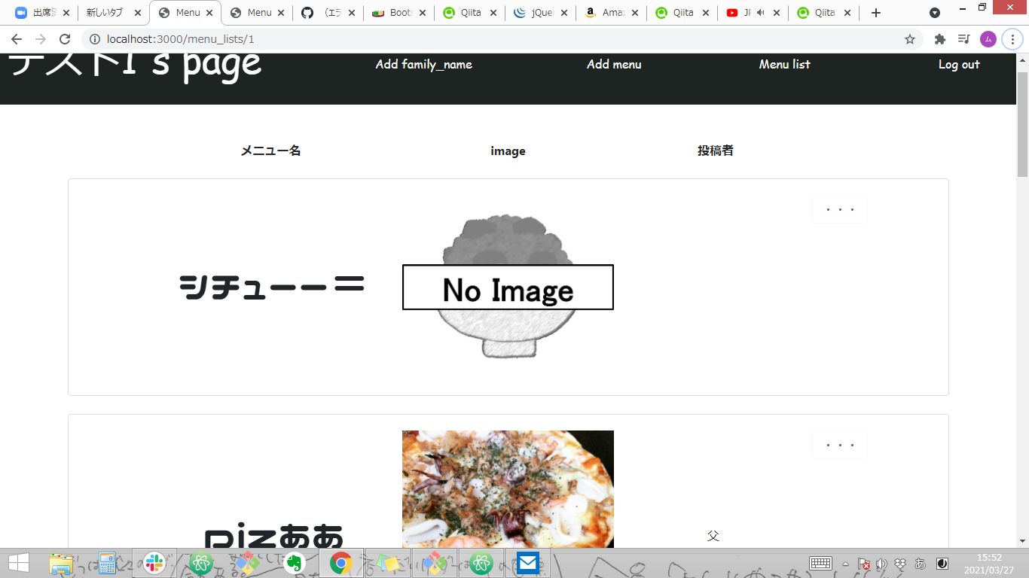1029x578 pixels.
Task: Select Menu list in the navigation bar
Action: click(x=784, y=65)
